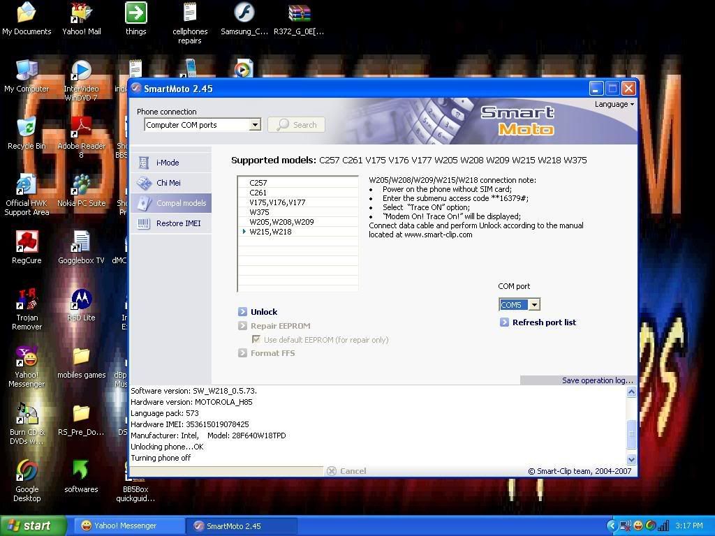Viewport: 715px width, 536px height.
Task: Click 'Unlocking phone...OK' log line
Action: [167, 447]
